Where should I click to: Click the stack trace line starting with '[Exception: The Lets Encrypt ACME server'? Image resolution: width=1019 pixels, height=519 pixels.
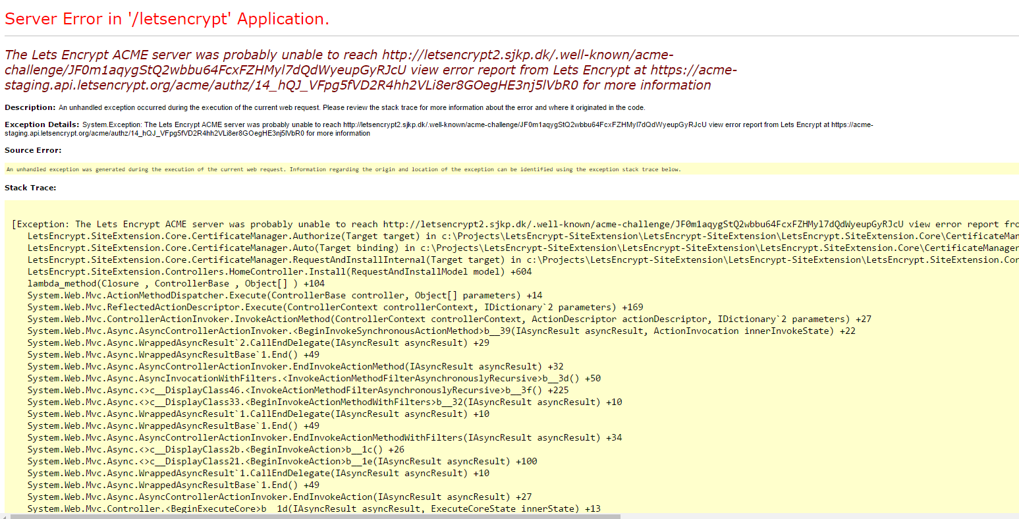[x=515, y=224]
